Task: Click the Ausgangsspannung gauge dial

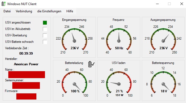Action: click(x=163, y=39)
